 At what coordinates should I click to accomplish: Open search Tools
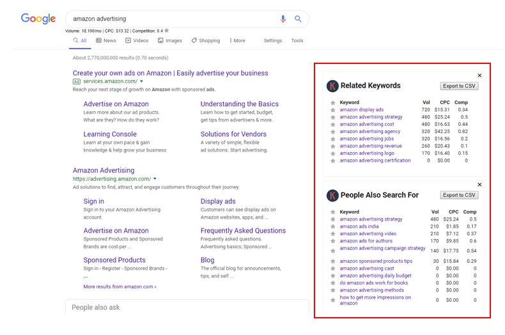point(297,40)
